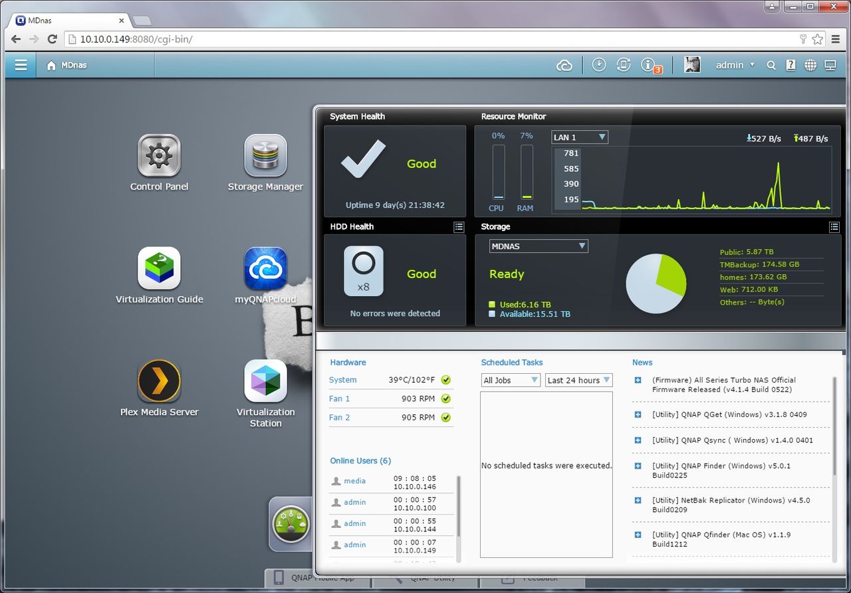Click the homes: 173.62 GB entry
Viewport: 851px width, 593px height.
753,276
